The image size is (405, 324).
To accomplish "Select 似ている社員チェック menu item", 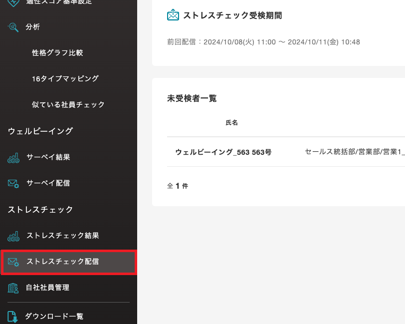I will (x=67, y=104).
